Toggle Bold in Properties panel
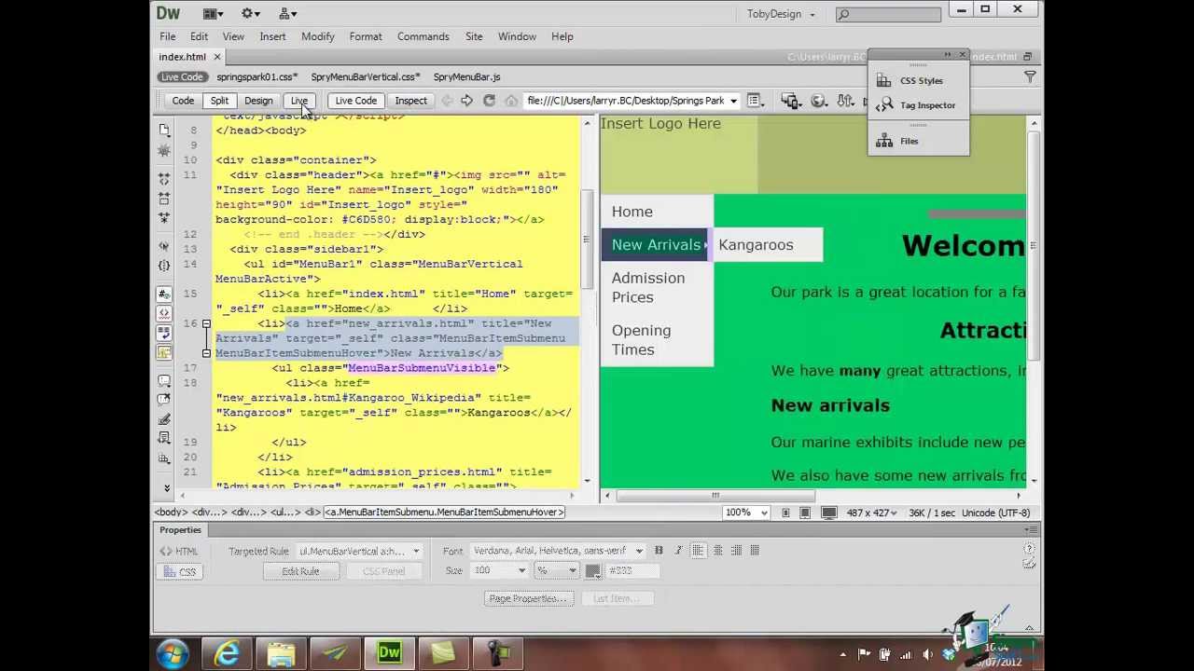The height and width of the screenshot is (671, 1194). coord(659,551)
